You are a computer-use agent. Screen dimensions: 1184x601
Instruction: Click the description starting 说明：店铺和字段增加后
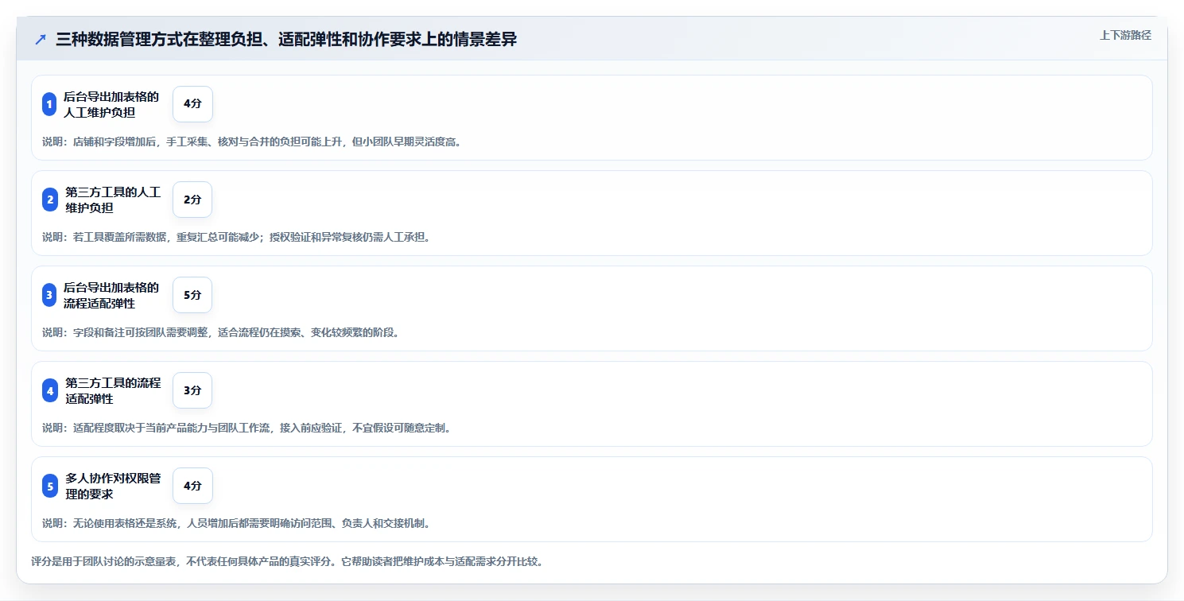[251, 142]
